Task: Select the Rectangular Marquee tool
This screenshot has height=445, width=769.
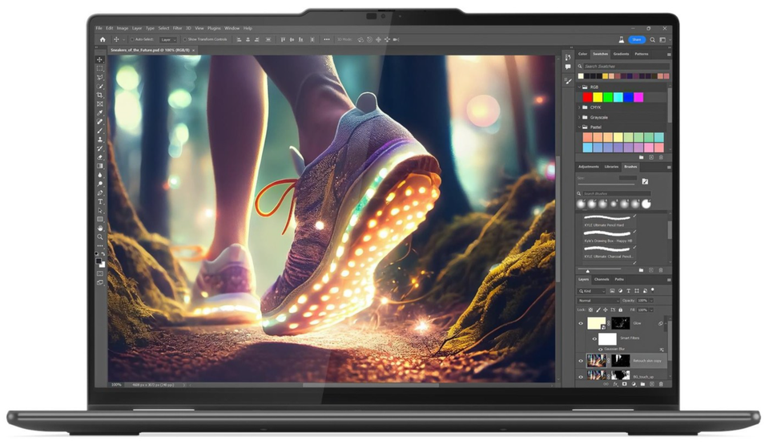Action: point(100,69)
